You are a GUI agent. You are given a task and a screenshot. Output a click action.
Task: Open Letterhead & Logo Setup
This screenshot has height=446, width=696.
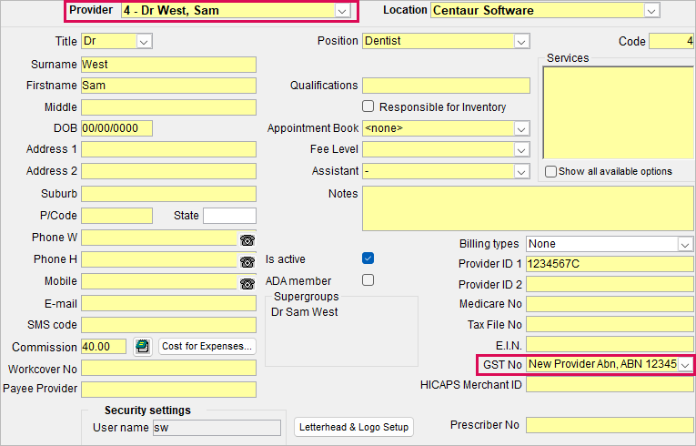click(354, 427)
